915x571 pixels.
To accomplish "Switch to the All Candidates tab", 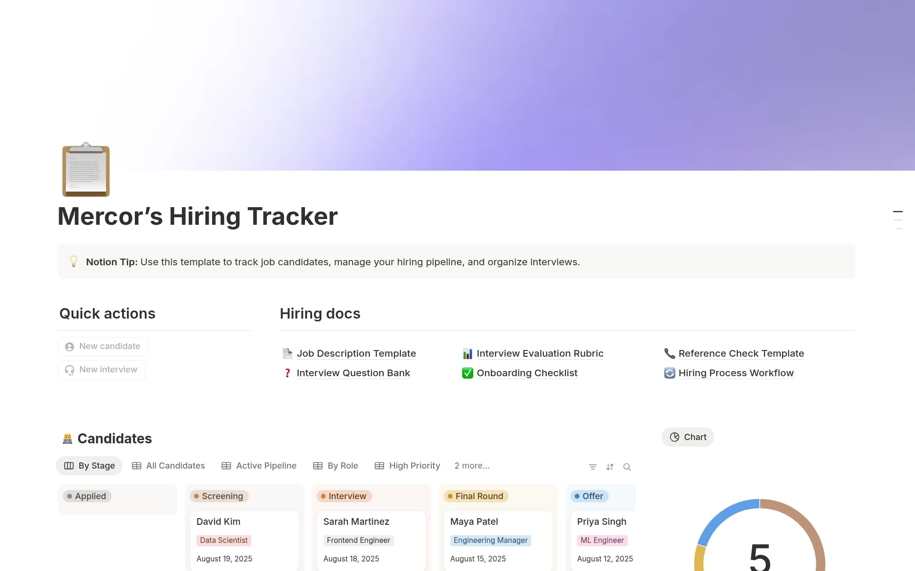I will (168, 466).
